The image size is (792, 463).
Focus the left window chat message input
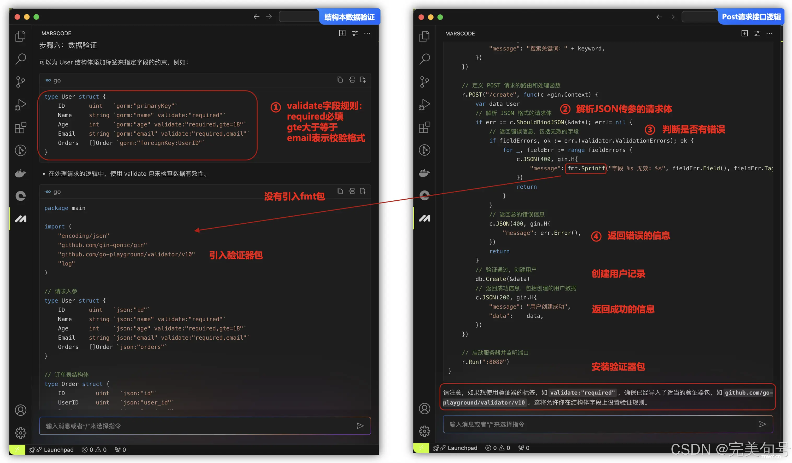[x=205, y=426]
